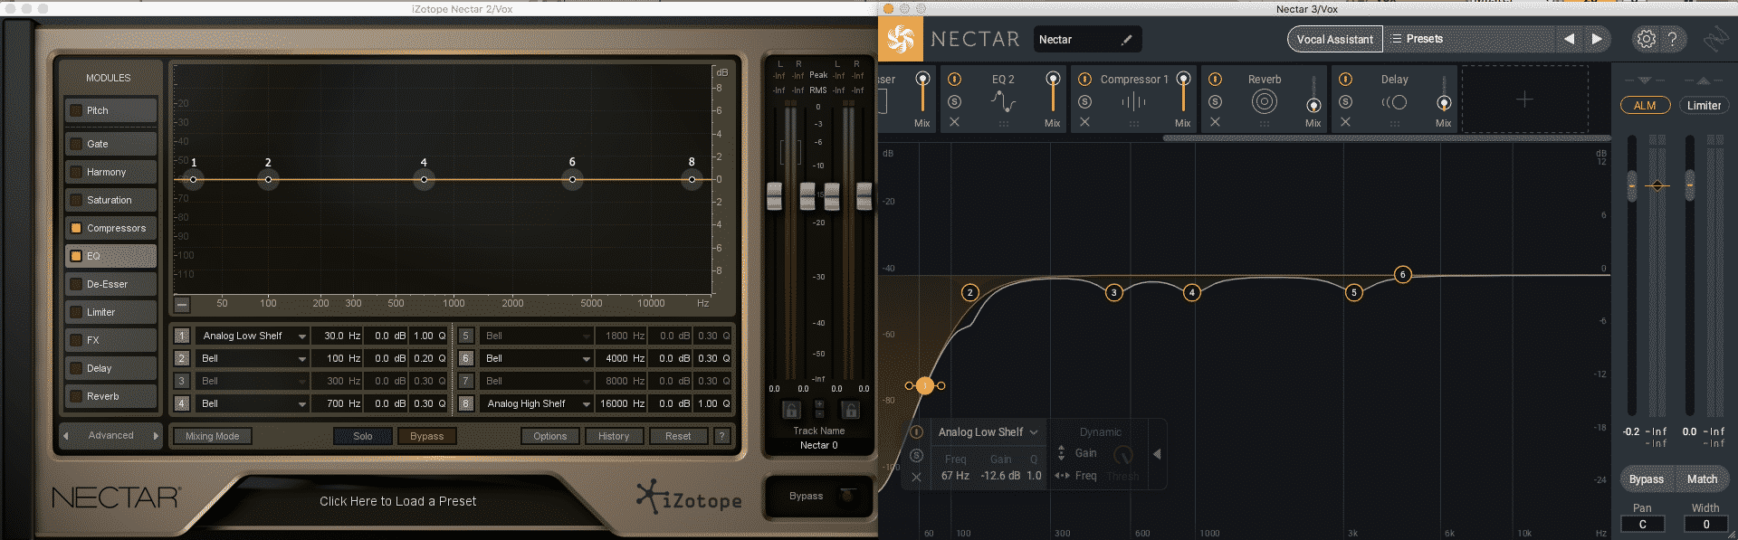Solo the Compressor 1 module
The height and width of the screenshot is (540, 1738).
(1084, 101)
